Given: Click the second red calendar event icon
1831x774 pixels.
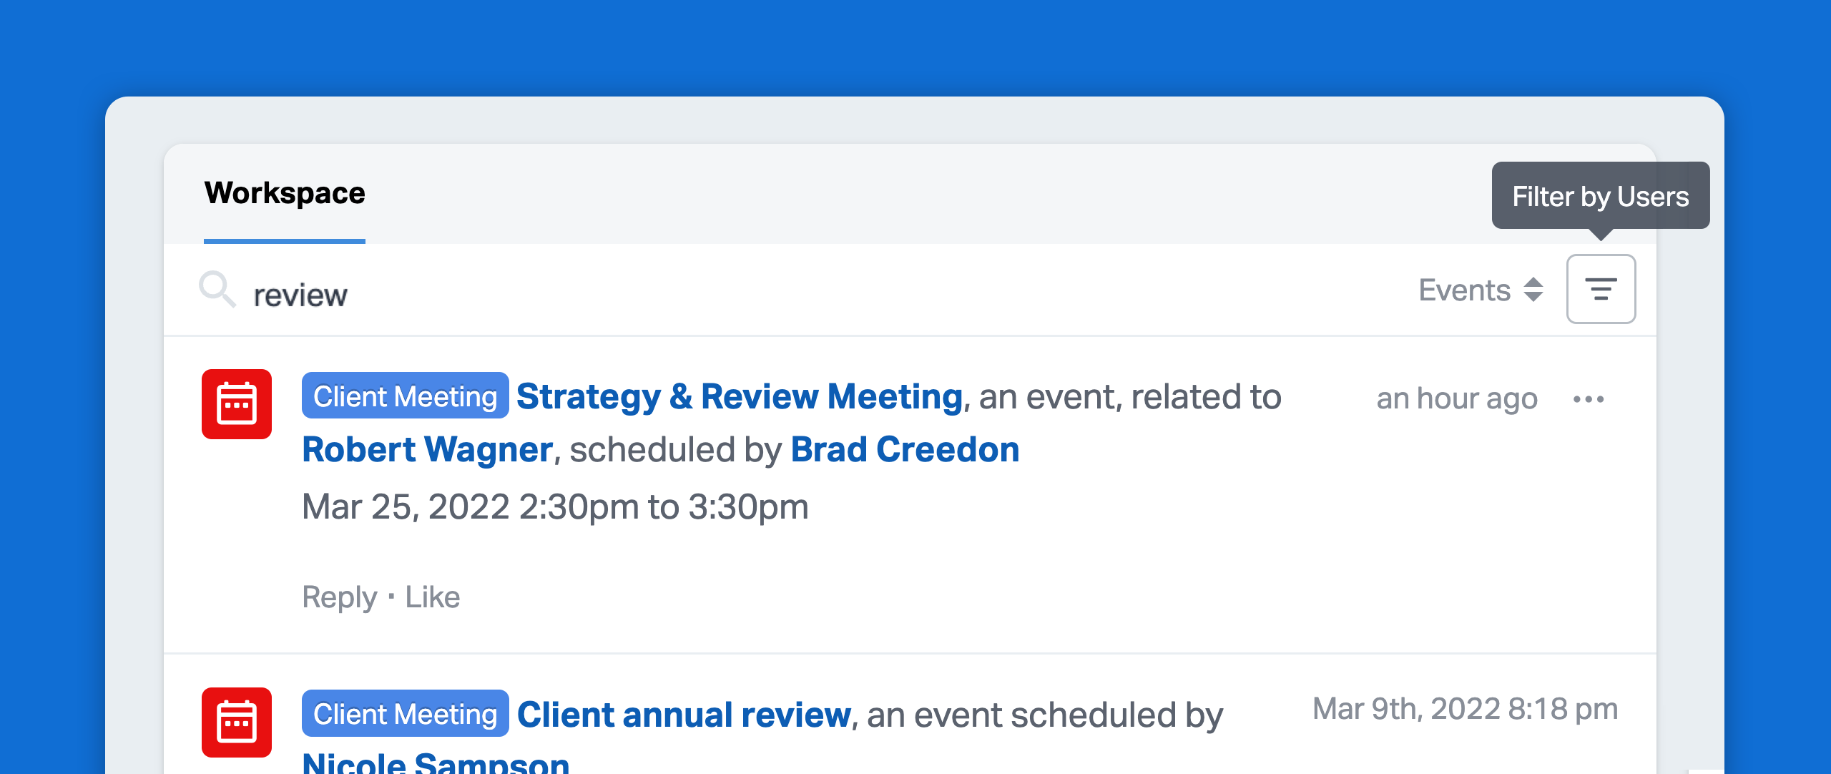Looking at the screenshot, I should click(237, 722).
